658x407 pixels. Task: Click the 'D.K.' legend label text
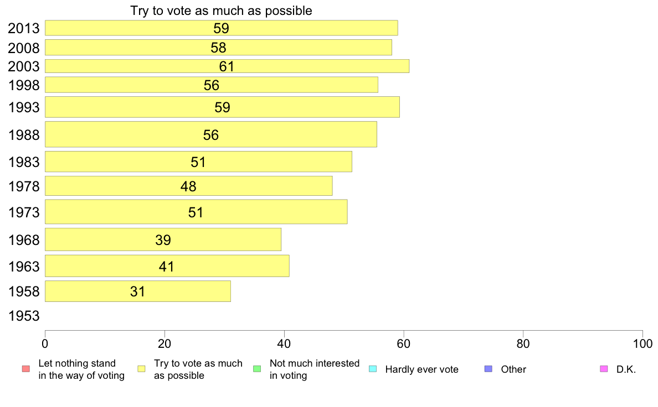click(x=626, y=369)
